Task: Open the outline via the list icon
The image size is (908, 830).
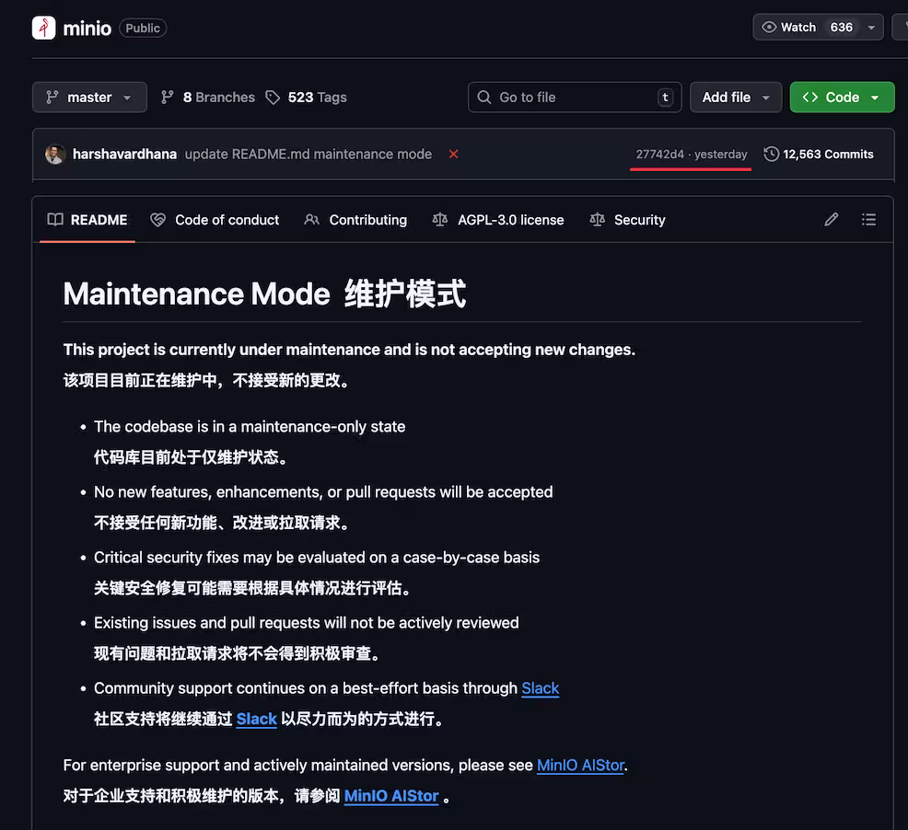Action: (868, 219)
